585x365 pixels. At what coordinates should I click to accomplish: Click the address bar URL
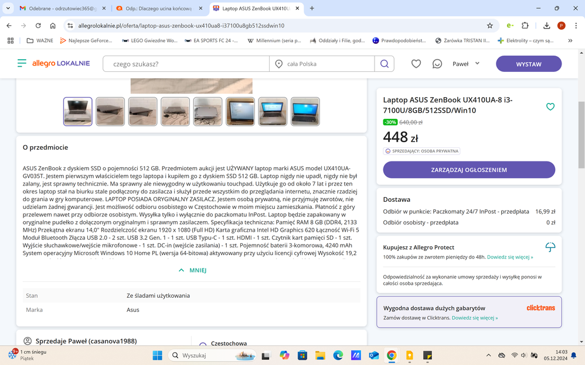tap(181, 26)
